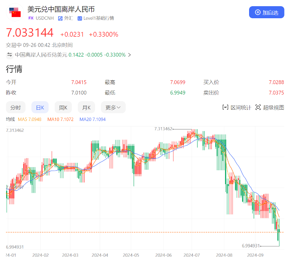Click the FX badge icon beside USDCNH
This screenshot has height=259, width=291.
click(x=31, y=18)
